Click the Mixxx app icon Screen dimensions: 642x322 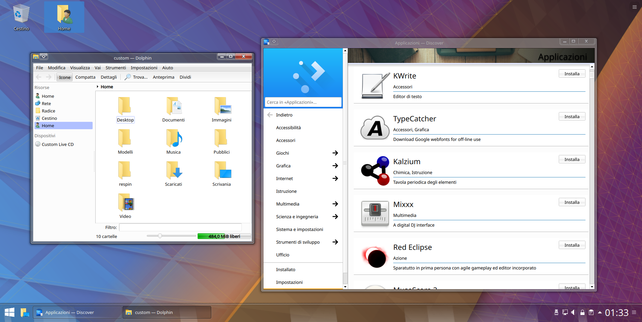[375, 214]
